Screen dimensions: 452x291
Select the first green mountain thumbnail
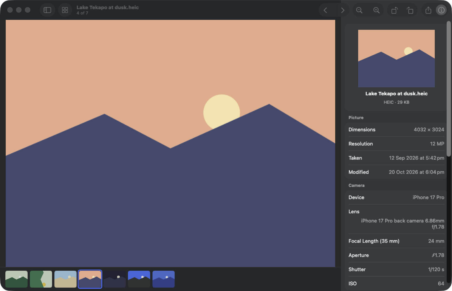[16, 279]
